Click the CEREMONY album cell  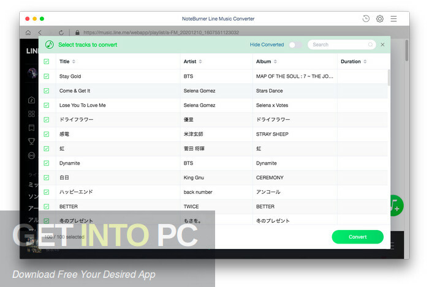(x=270, y=177)
